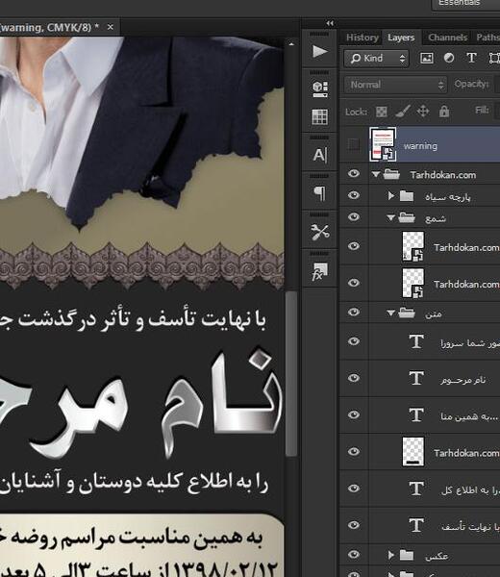Select Tarhdokan.com layer thumbnail in متن group

point(412,452)
